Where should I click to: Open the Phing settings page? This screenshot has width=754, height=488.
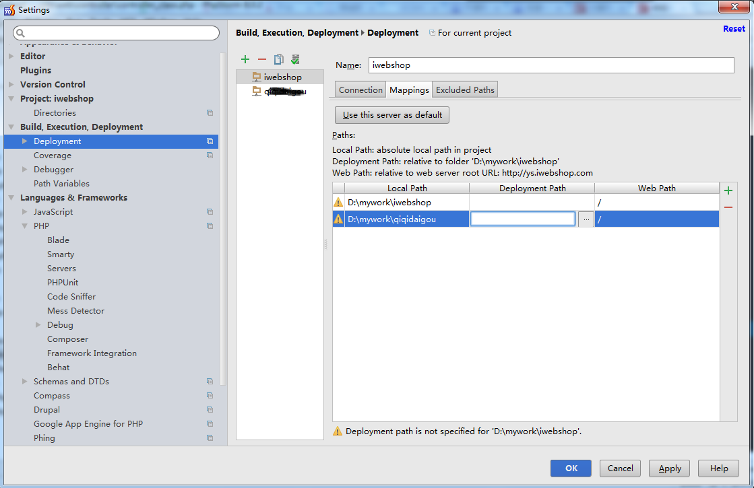[44, 438]
